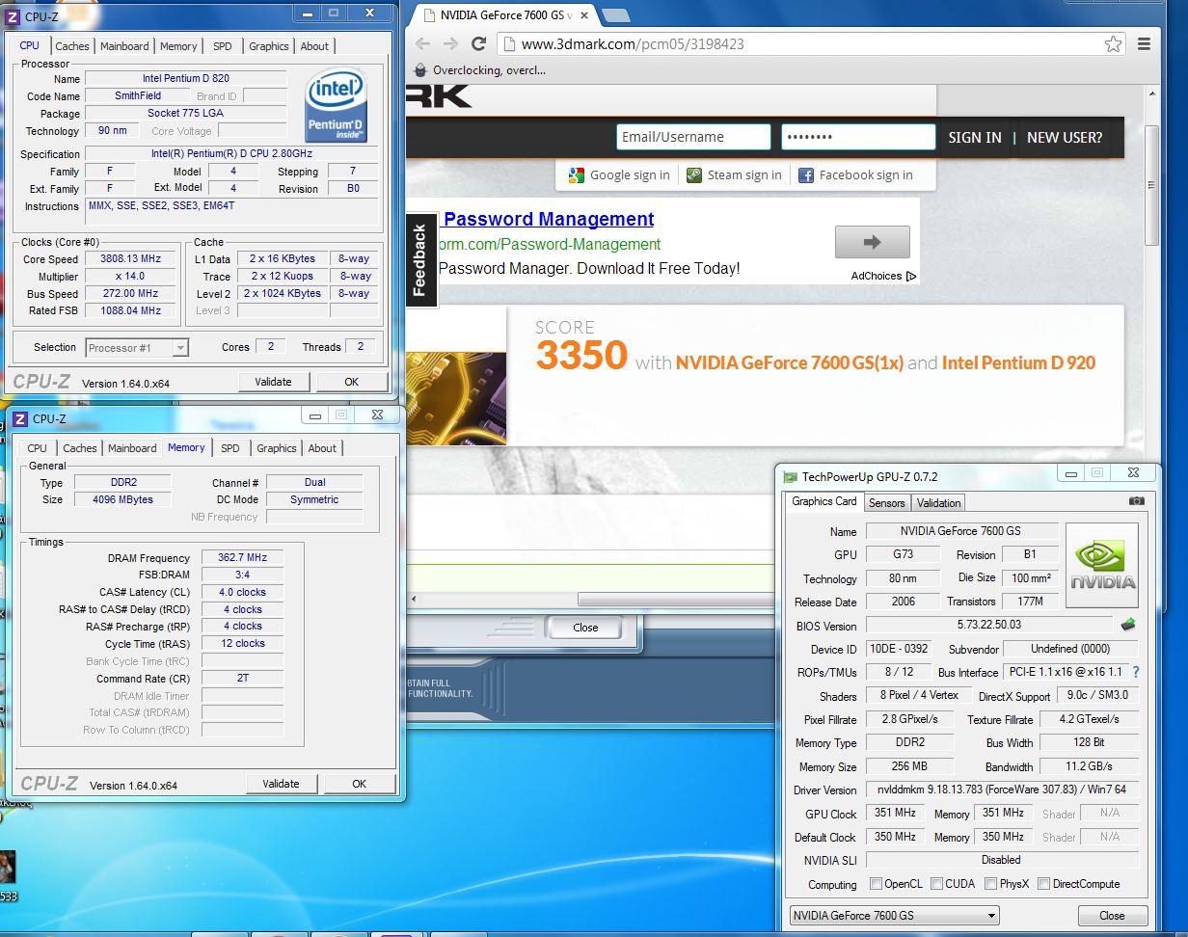This screenshot has width=1188, height=937.
Task: Click password input field
Action: [858, 137]
